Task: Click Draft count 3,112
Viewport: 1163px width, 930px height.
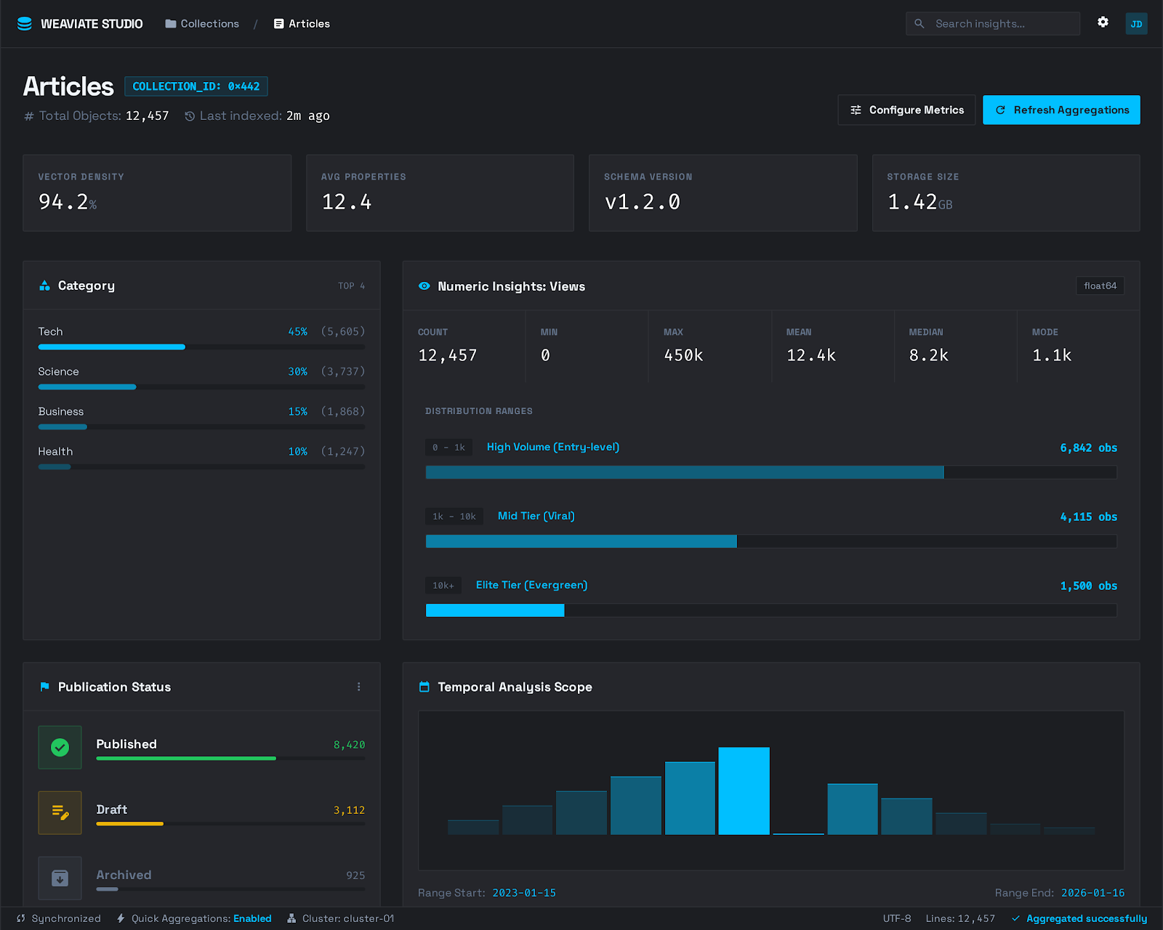Action: pyautogui.click(x=349, y=810)
